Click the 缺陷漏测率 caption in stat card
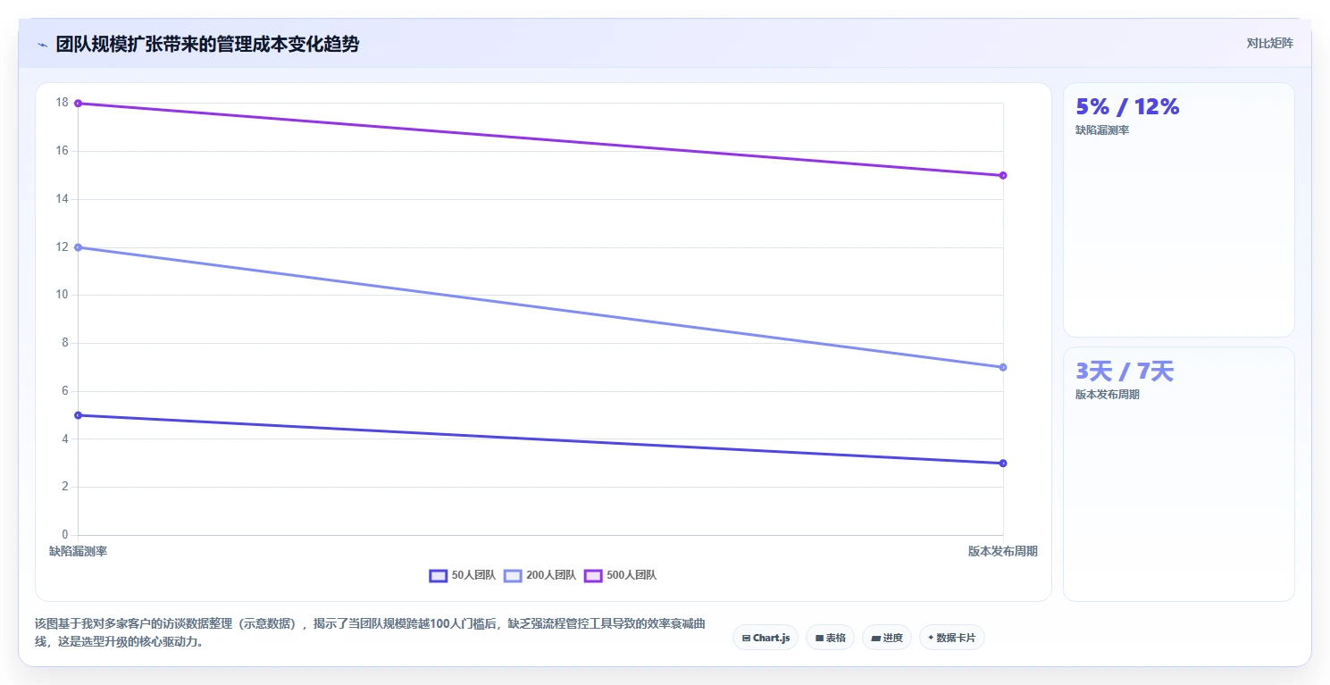Viewport: 1330px width, 685px height. [x=1102, y=130]
